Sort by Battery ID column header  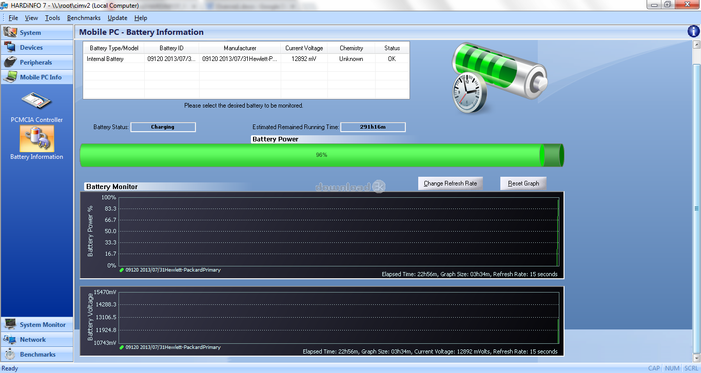point(171,48)
